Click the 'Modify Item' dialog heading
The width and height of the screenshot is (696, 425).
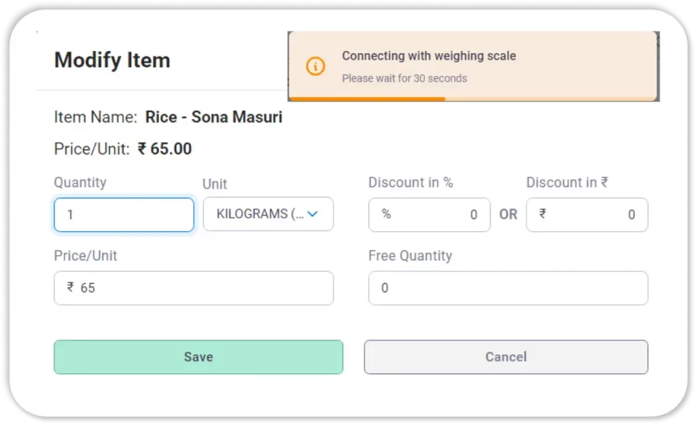tap(112, 60)
